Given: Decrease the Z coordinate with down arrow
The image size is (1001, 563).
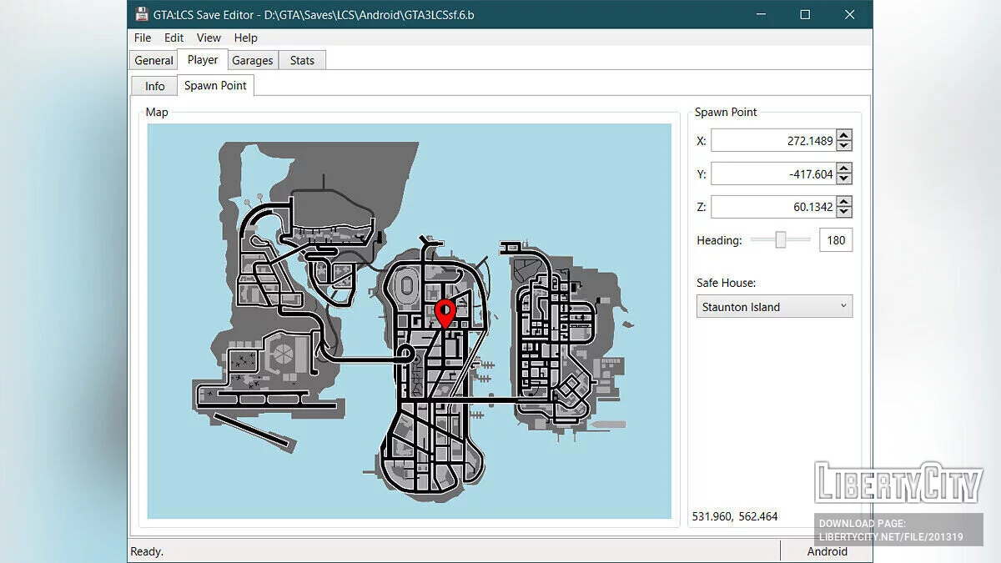Looking at the screenshot, I should tap(844, 213).
